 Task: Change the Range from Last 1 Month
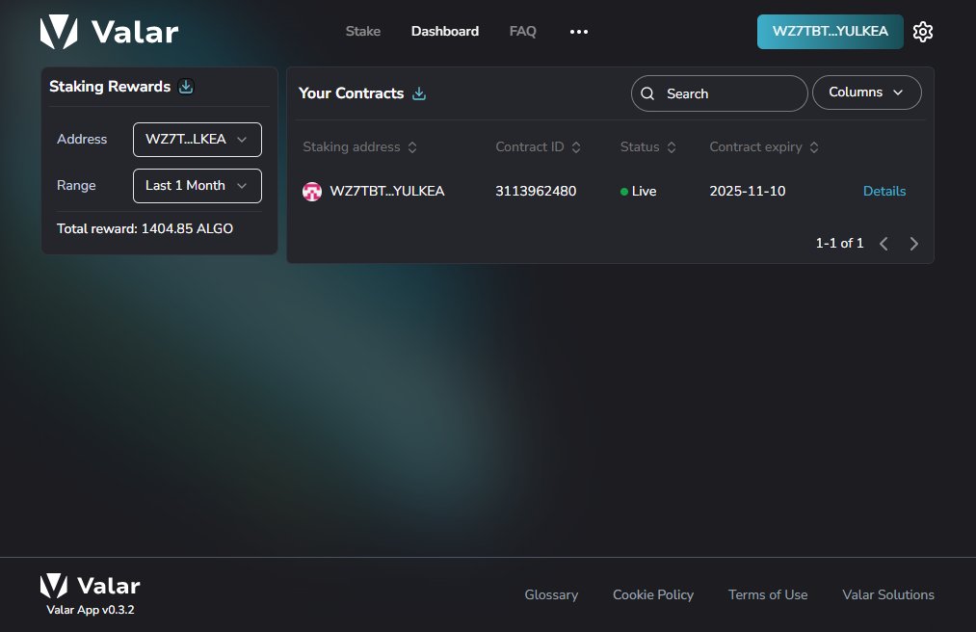197,185
